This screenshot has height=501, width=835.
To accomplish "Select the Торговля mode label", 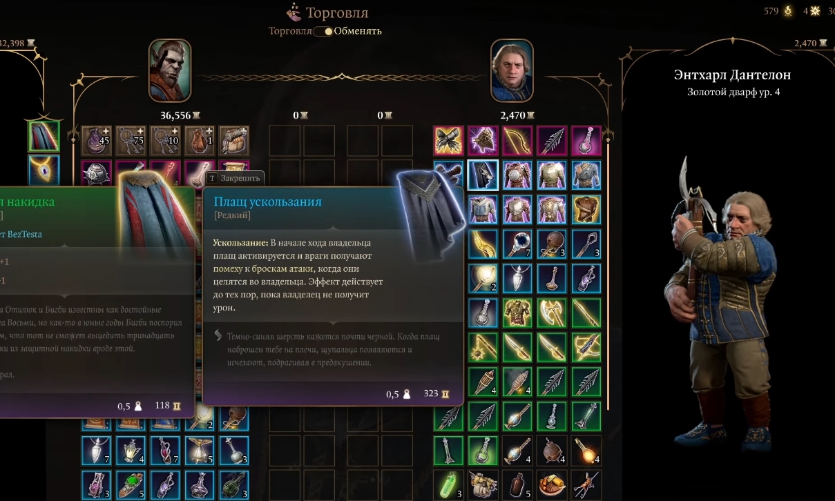I will point(290,31).
